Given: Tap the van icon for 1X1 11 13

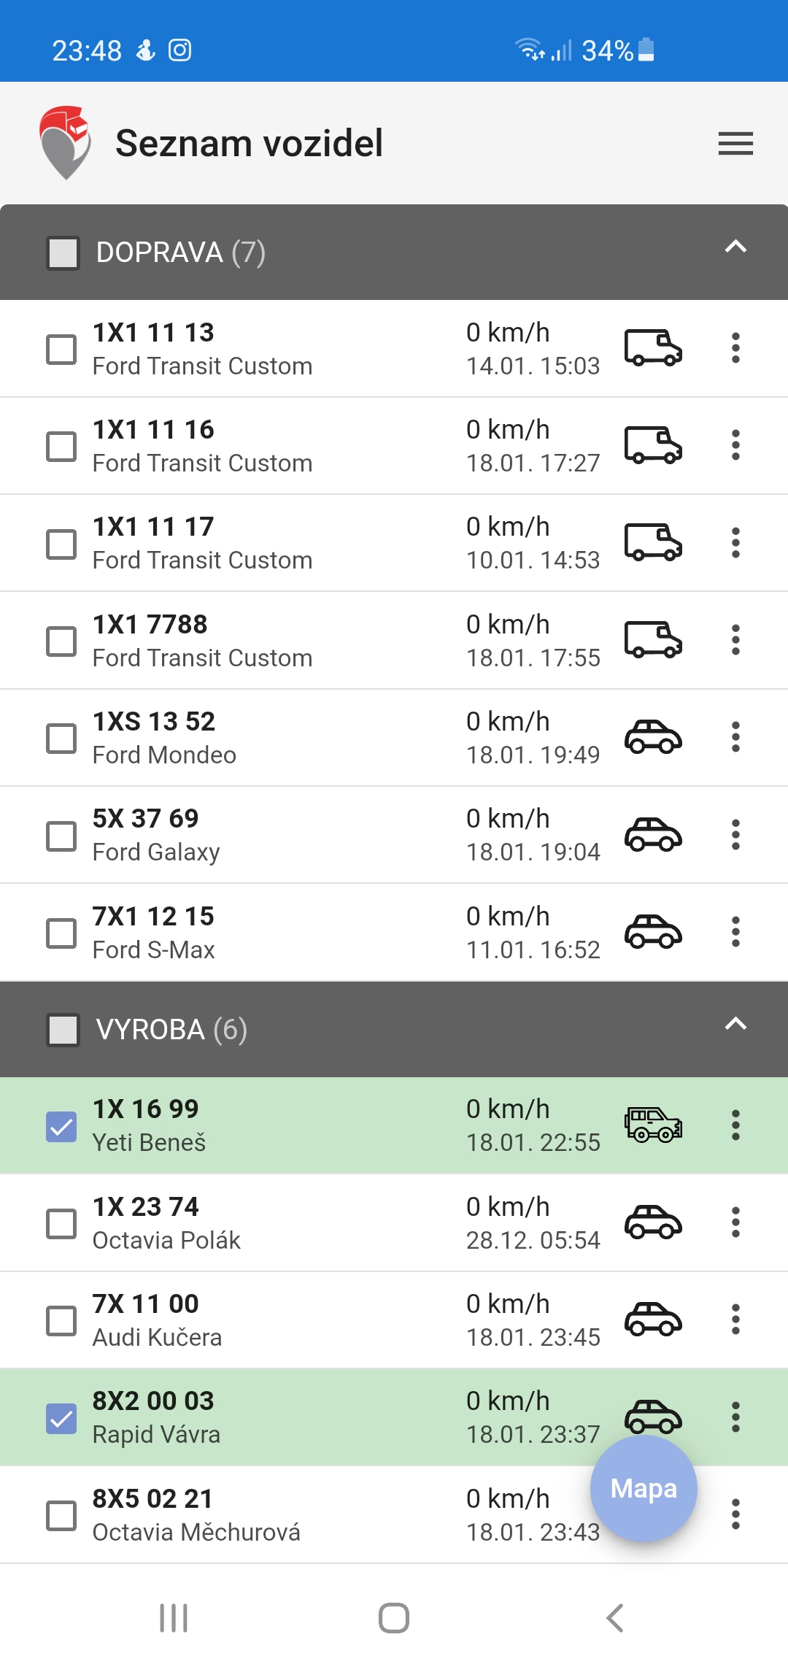Looking at the screenshot, I should click(653, 347).
